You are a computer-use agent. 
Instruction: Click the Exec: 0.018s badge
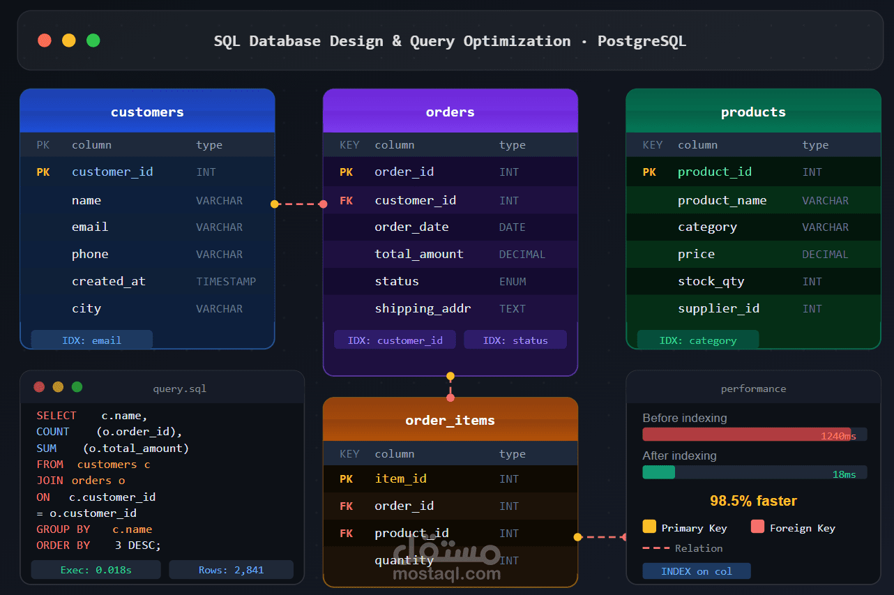pos(96,570)
